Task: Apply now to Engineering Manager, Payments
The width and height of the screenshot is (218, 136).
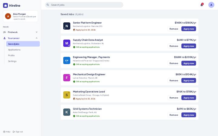Action: 189,63
